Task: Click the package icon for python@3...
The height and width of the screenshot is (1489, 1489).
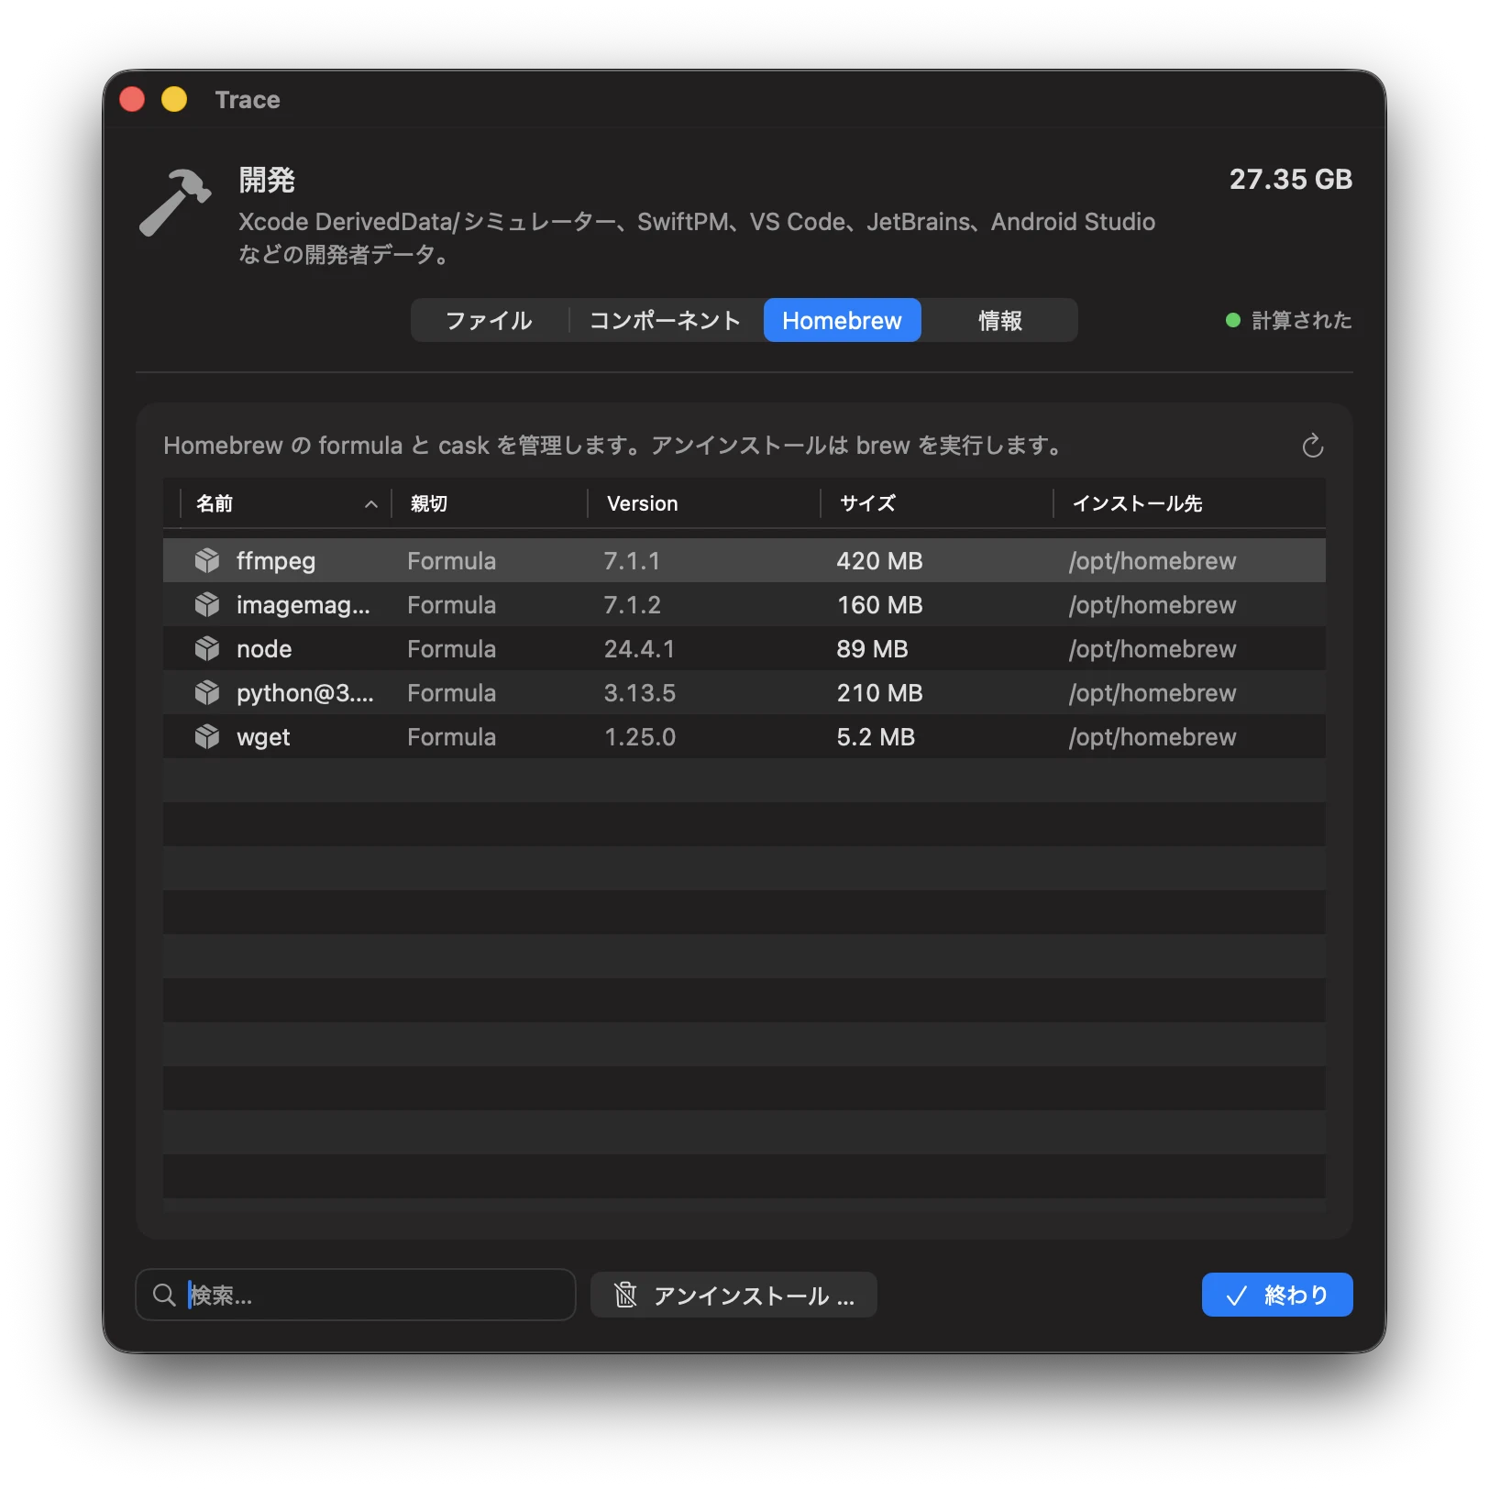Action: [207, 692]
